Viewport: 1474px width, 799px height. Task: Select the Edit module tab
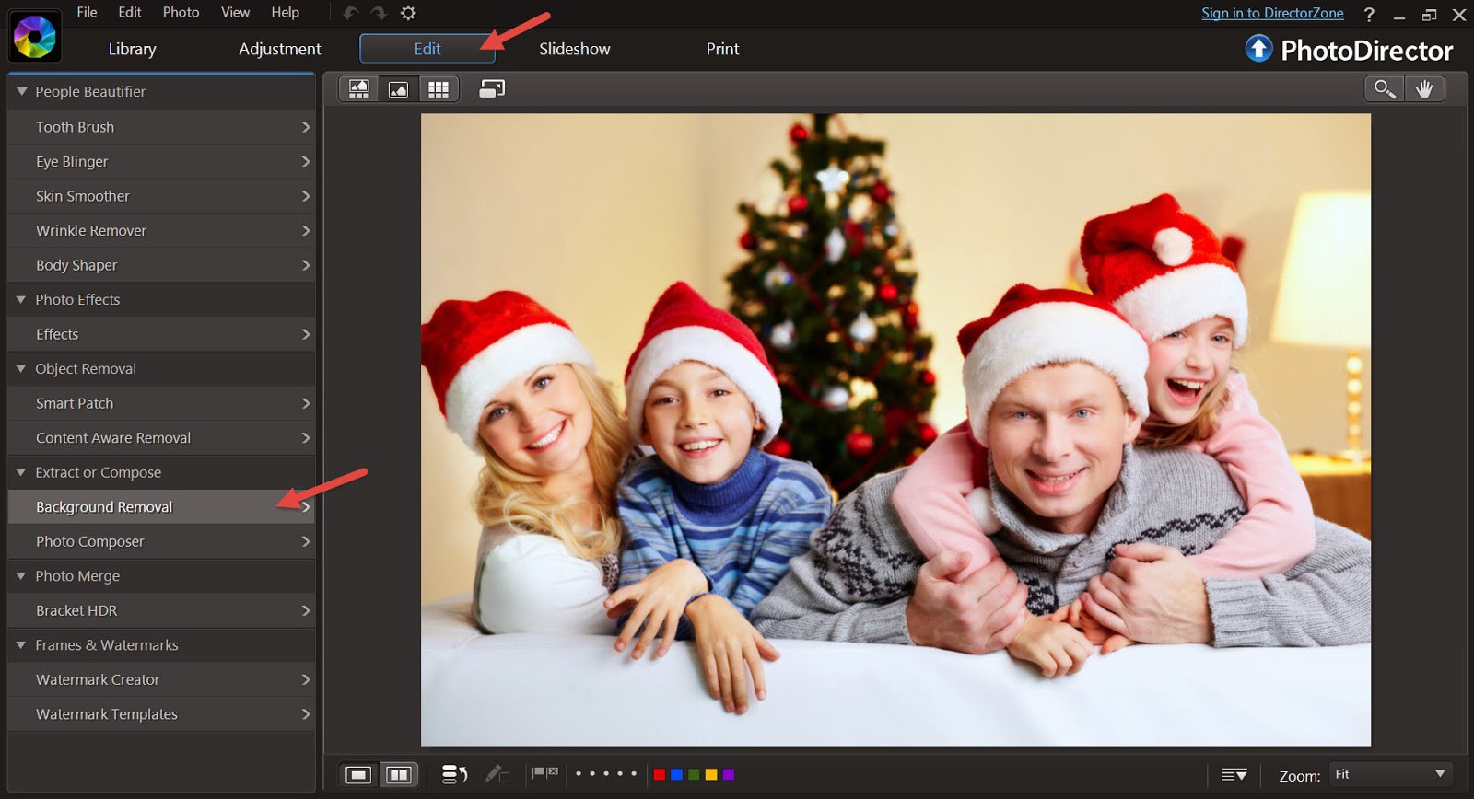(x=427, y=49)
